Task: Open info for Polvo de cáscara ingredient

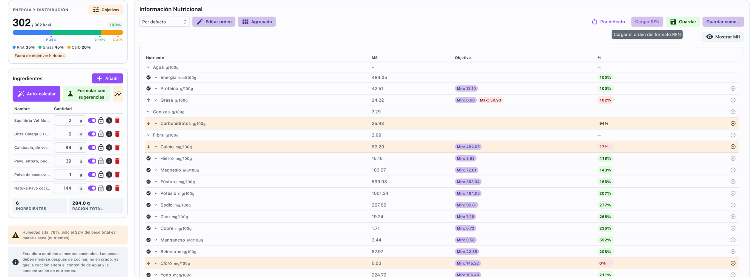Action: (x=109, y=175)
